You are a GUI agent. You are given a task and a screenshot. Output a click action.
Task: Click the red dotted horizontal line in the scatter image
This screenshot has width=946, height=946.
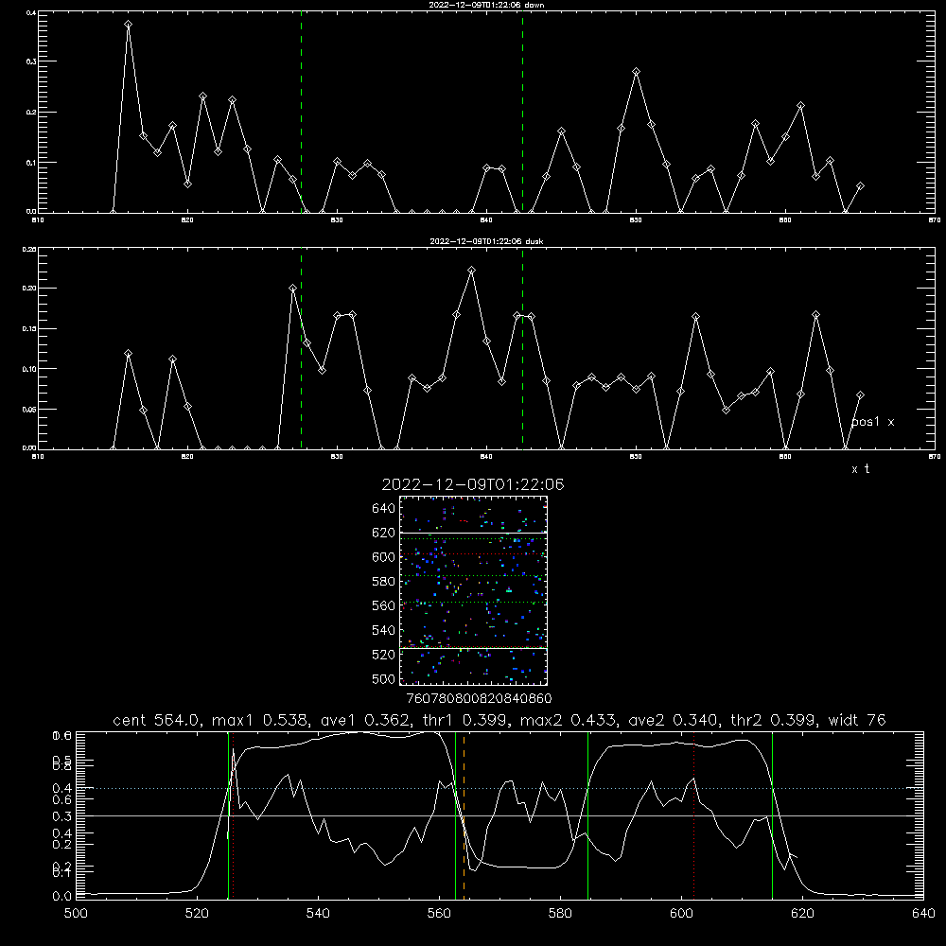point(473,553)
